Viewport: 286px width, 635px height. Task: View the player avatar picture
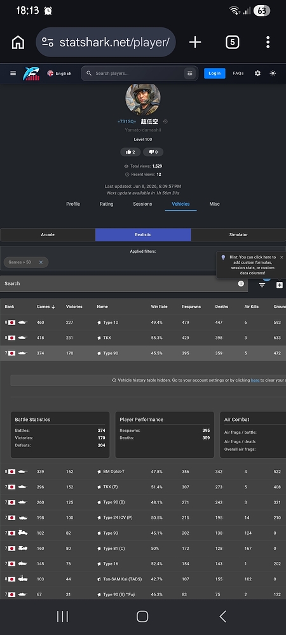click(x=142, y=98)
